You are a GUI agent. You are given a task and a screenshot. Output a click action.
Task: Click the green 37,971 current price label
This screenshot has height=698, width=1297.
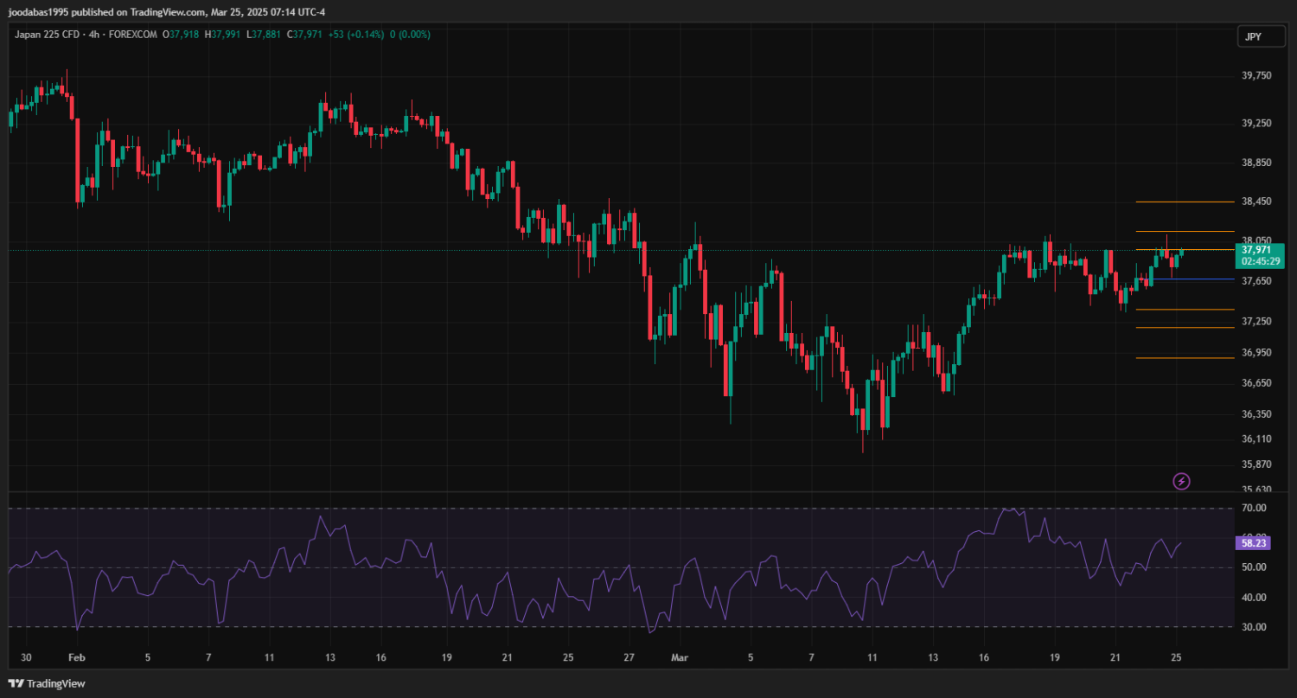coord(1259,250)
